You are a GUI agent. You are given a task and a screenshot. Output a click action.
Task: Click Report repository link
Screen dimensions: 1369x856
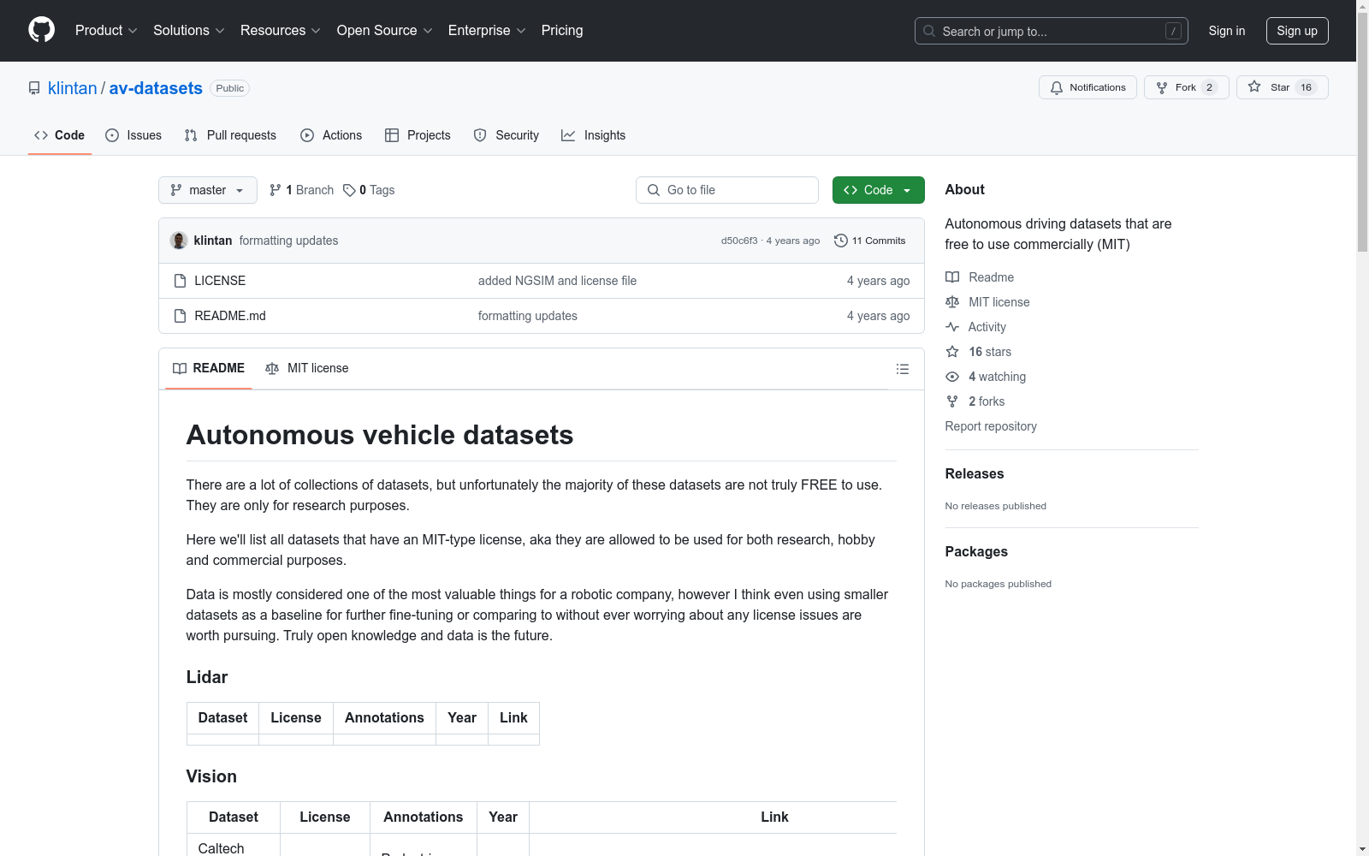(991, 426)
